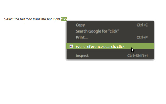166x104 pixels.
Task: Click the word "translate" in the sentence
Action: tap(39, 19)
